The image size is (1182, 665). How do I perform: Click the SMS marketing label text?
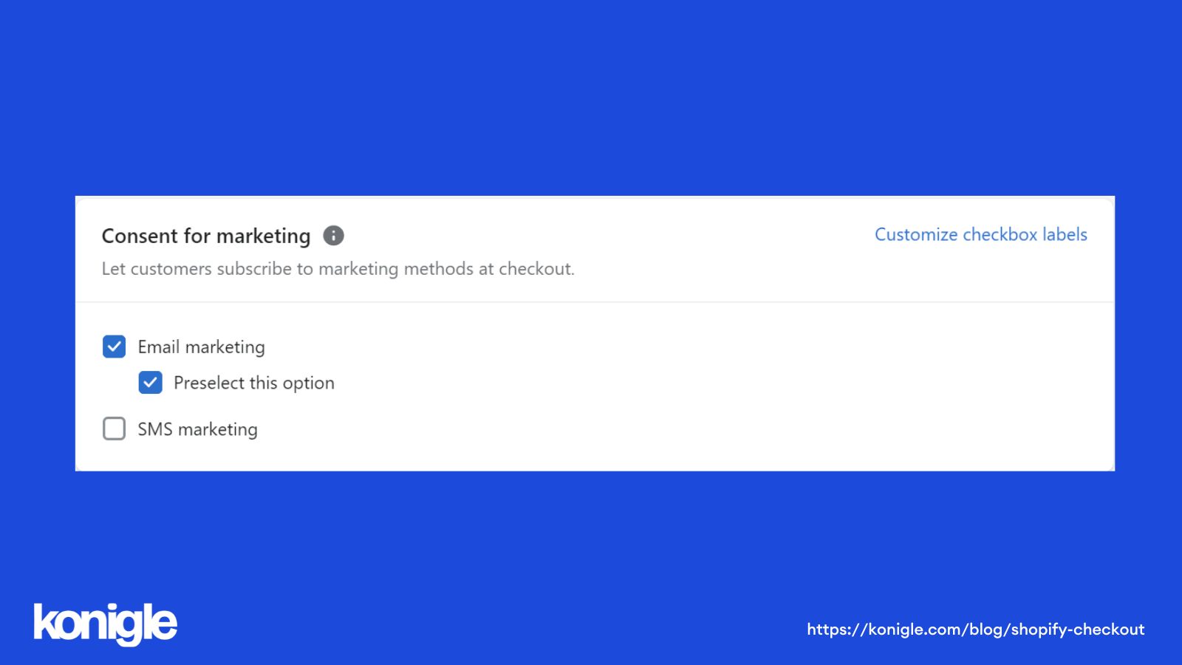[197, 429]
